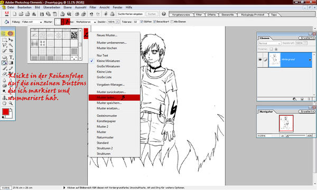Image resolution: width=317 pixels, height=190 pixels.
Task: Click the Print icon in shortcuts bar
Action: [77, 14]
